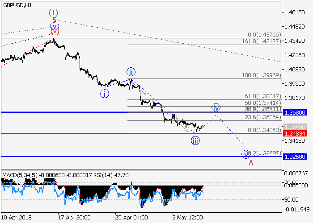Click the blue 1.32680 price tag
The width and height of the screenshot is (313, 223).
coord(294,157)
